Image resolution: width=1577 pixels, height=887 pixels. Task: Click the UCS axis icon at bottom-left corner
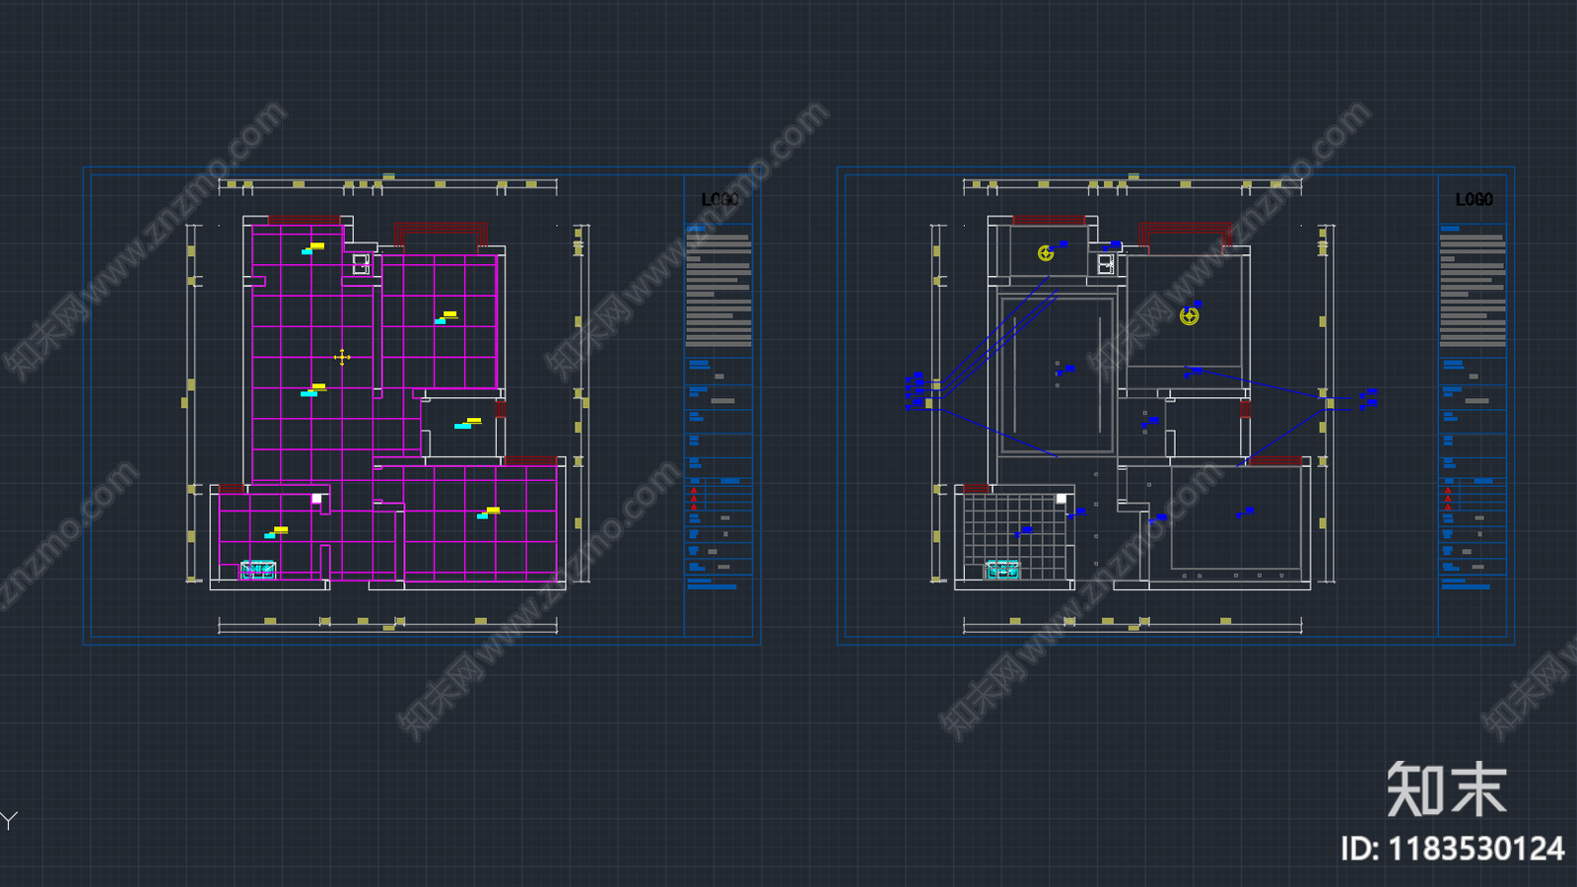click(x=9, y=820)
